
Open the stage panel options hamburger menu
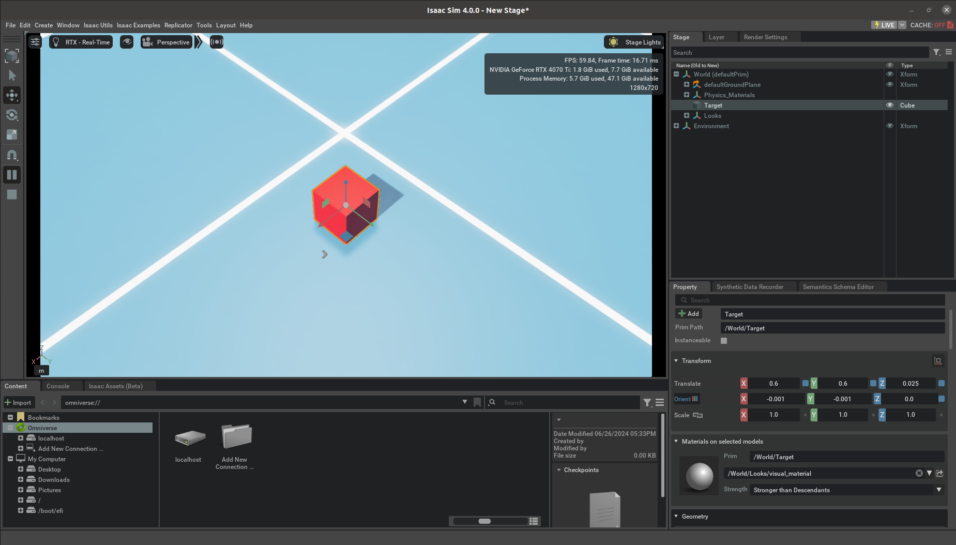coord(949,52)
